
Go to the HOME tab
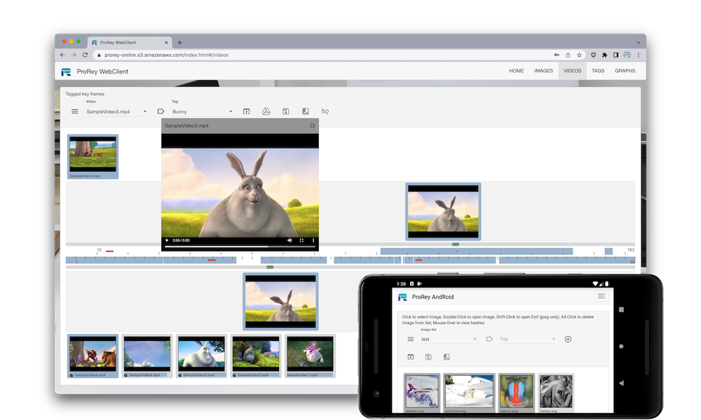[517, 71]
